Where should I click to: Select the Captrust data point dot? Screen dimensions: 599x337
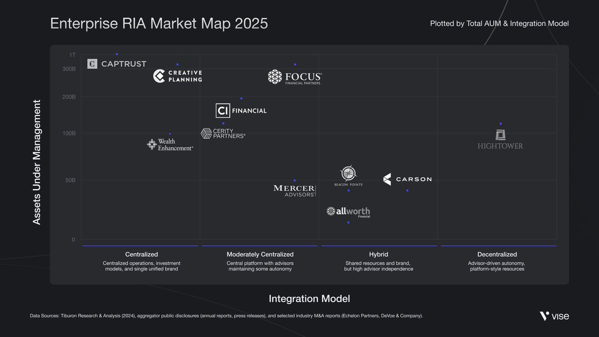117,54
